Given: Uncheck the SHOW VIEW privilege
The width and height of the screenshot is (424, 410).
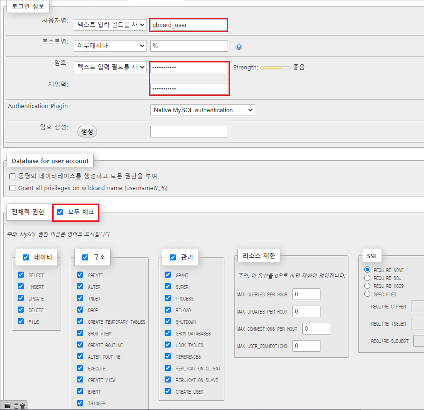Looking at the screenshot, I should tap(80, 333).
